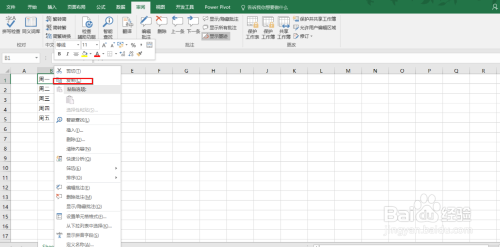
Task: Choose 剪切 in the context menu
Action: click(87, 71)
